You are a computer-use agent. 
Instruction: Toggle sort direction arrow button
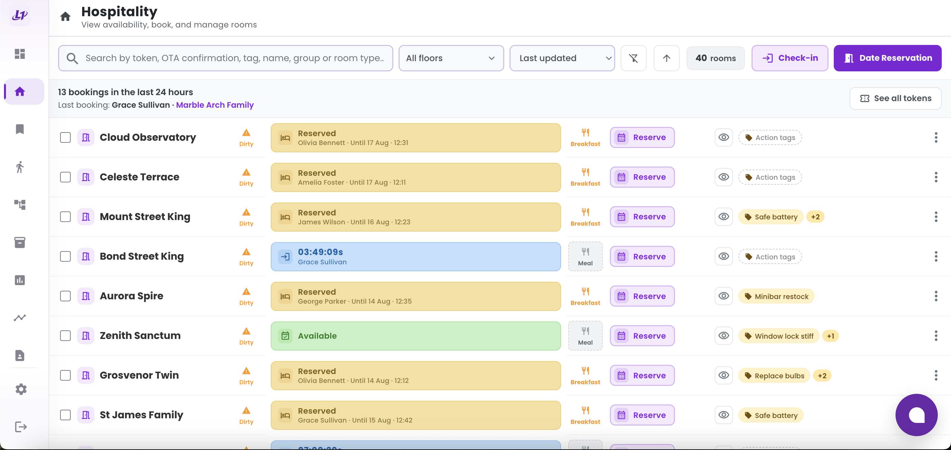click(666, 58)
